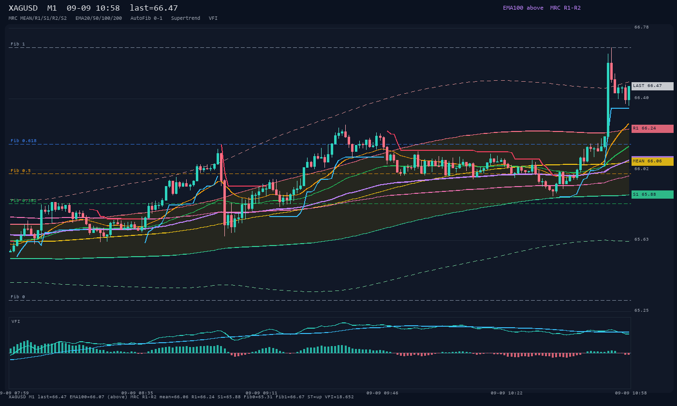The image size is (677, 406).
Task: Click the EMA100 above status text
Action: pos(523,8)
